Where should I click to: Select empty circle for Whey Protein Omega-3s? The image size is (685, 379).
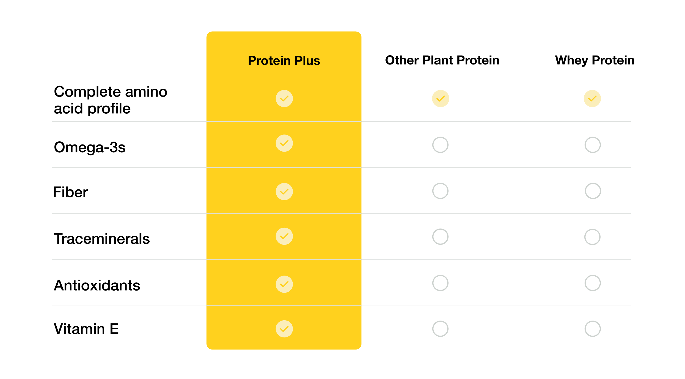coord(593,145)
